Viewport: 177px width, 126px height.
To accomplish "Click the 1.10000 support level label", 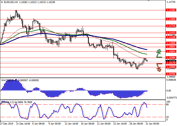I will pyautogui.click(x=171, y=67).
